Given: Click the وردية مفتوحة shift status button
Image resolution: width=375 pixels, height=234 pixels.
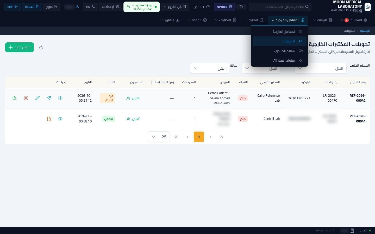Looking at the screenshot, I should pyautogui.click(x=141, y=7).
